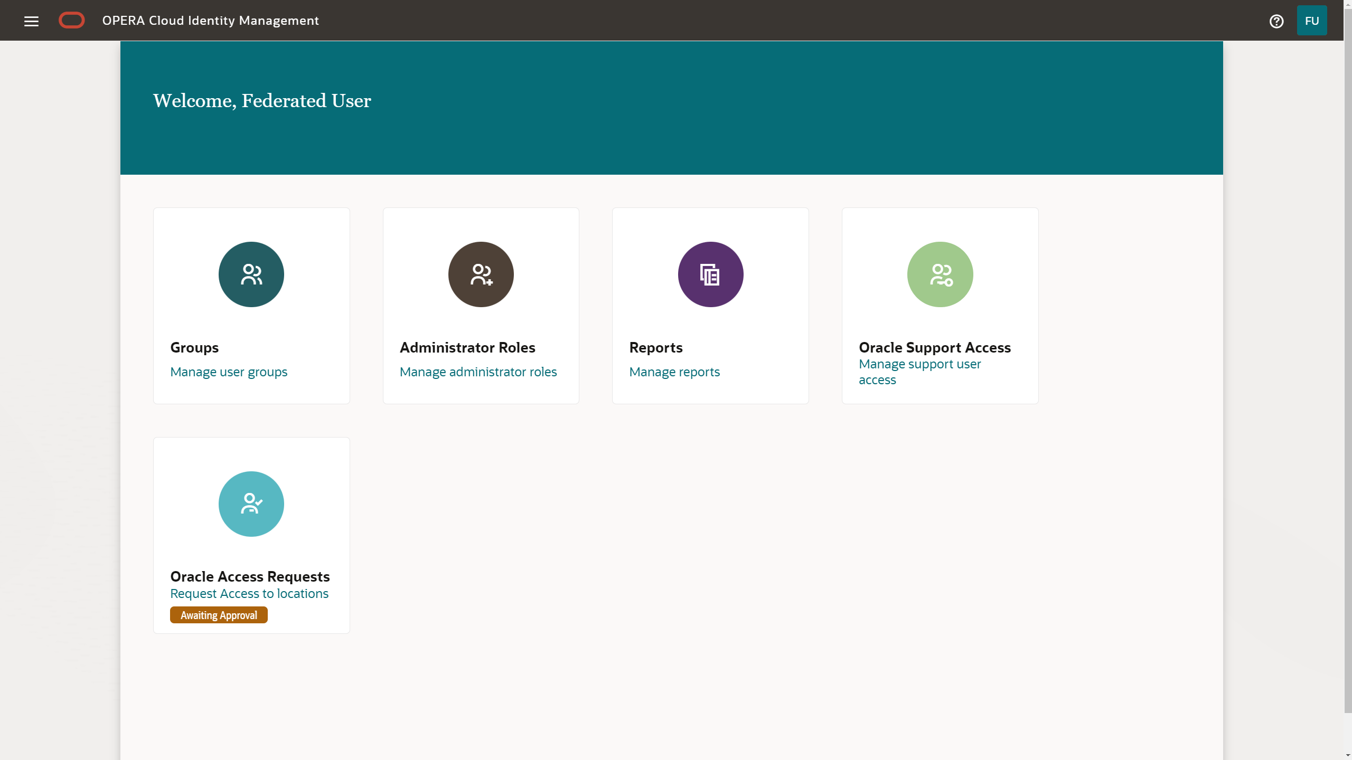
Task: Follow the Manage reports link
Action: click(x=674, y=372)
